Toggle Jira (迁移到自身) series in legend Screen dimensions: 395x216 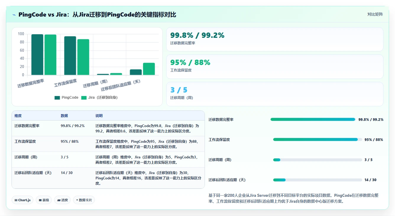click(99, 98)
